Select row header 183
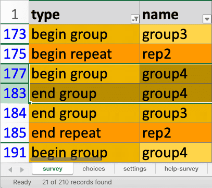Screen dimensions: 212x188 point(15,93)
